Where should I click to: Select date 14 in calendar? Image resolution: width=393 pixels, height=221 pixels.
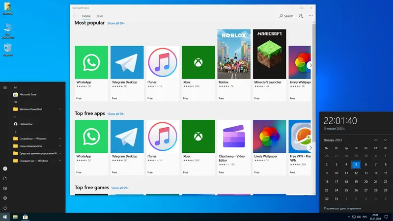[376, 173]
